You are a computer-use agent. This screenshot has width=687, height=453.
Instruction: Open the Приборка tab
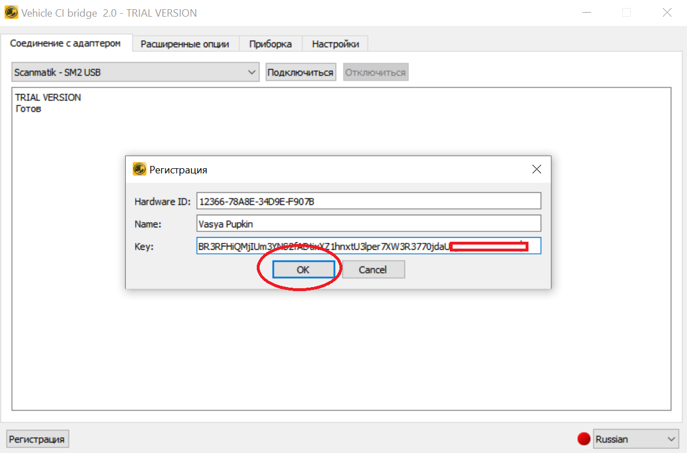271,44
